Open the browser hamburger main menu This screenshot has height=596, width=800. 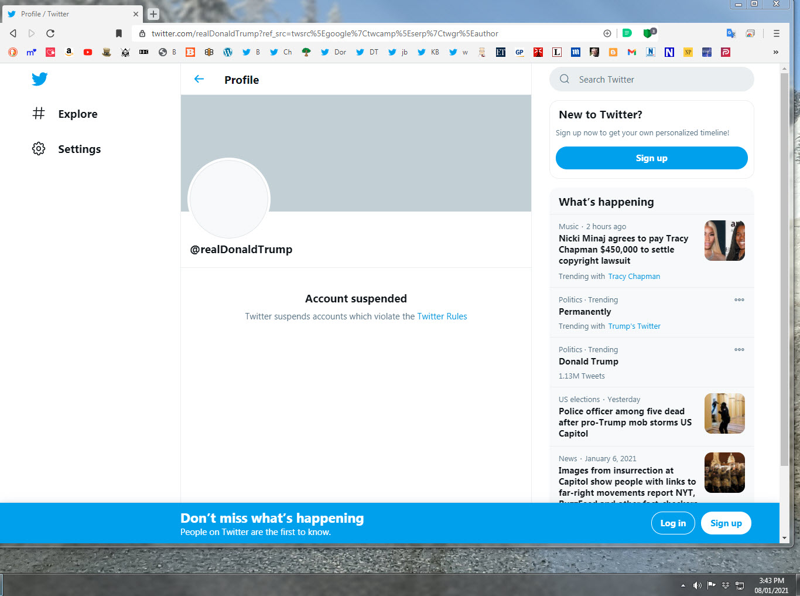[x=777, y=33]
